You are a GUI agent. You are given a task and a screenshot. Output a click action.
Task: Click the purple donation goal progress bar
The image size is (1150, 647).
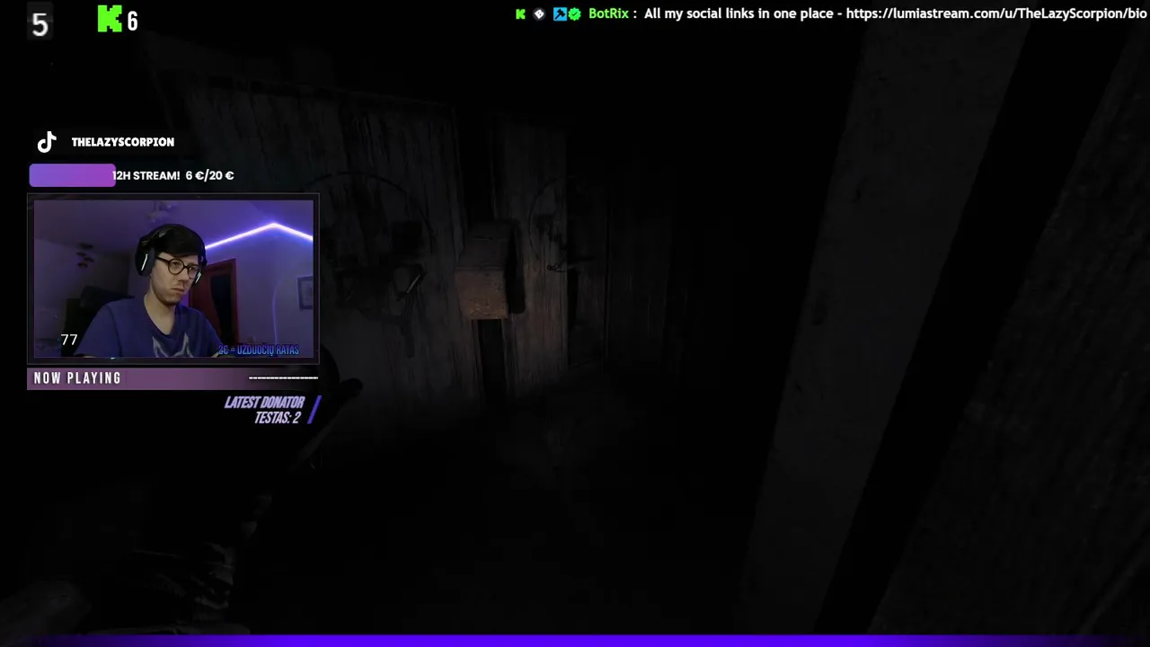72,175
